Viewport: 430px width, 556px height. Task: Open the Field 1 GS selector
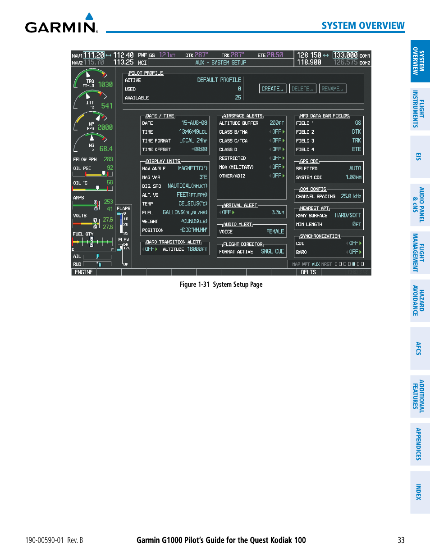pyautogui.click(x=358, y=123)
